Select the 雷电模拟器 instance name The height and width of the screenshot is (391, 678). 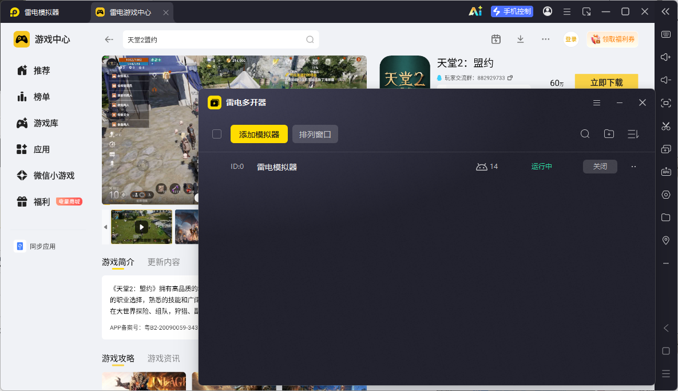277,167
